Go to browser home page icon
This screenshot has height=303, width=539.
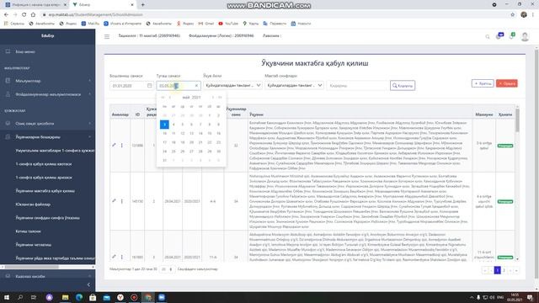point(33,15)
